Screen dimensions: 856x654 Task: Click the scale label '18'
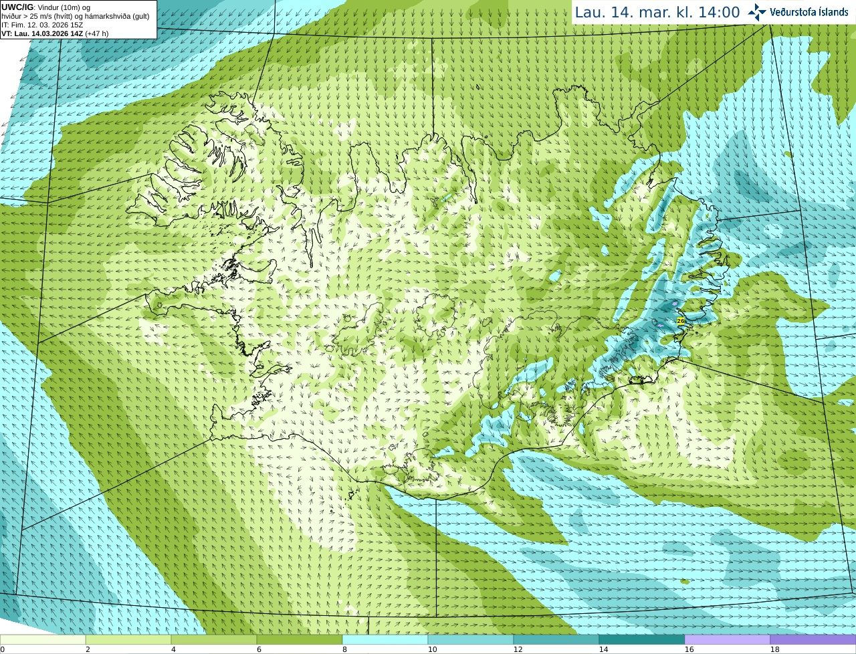(774, 649)
